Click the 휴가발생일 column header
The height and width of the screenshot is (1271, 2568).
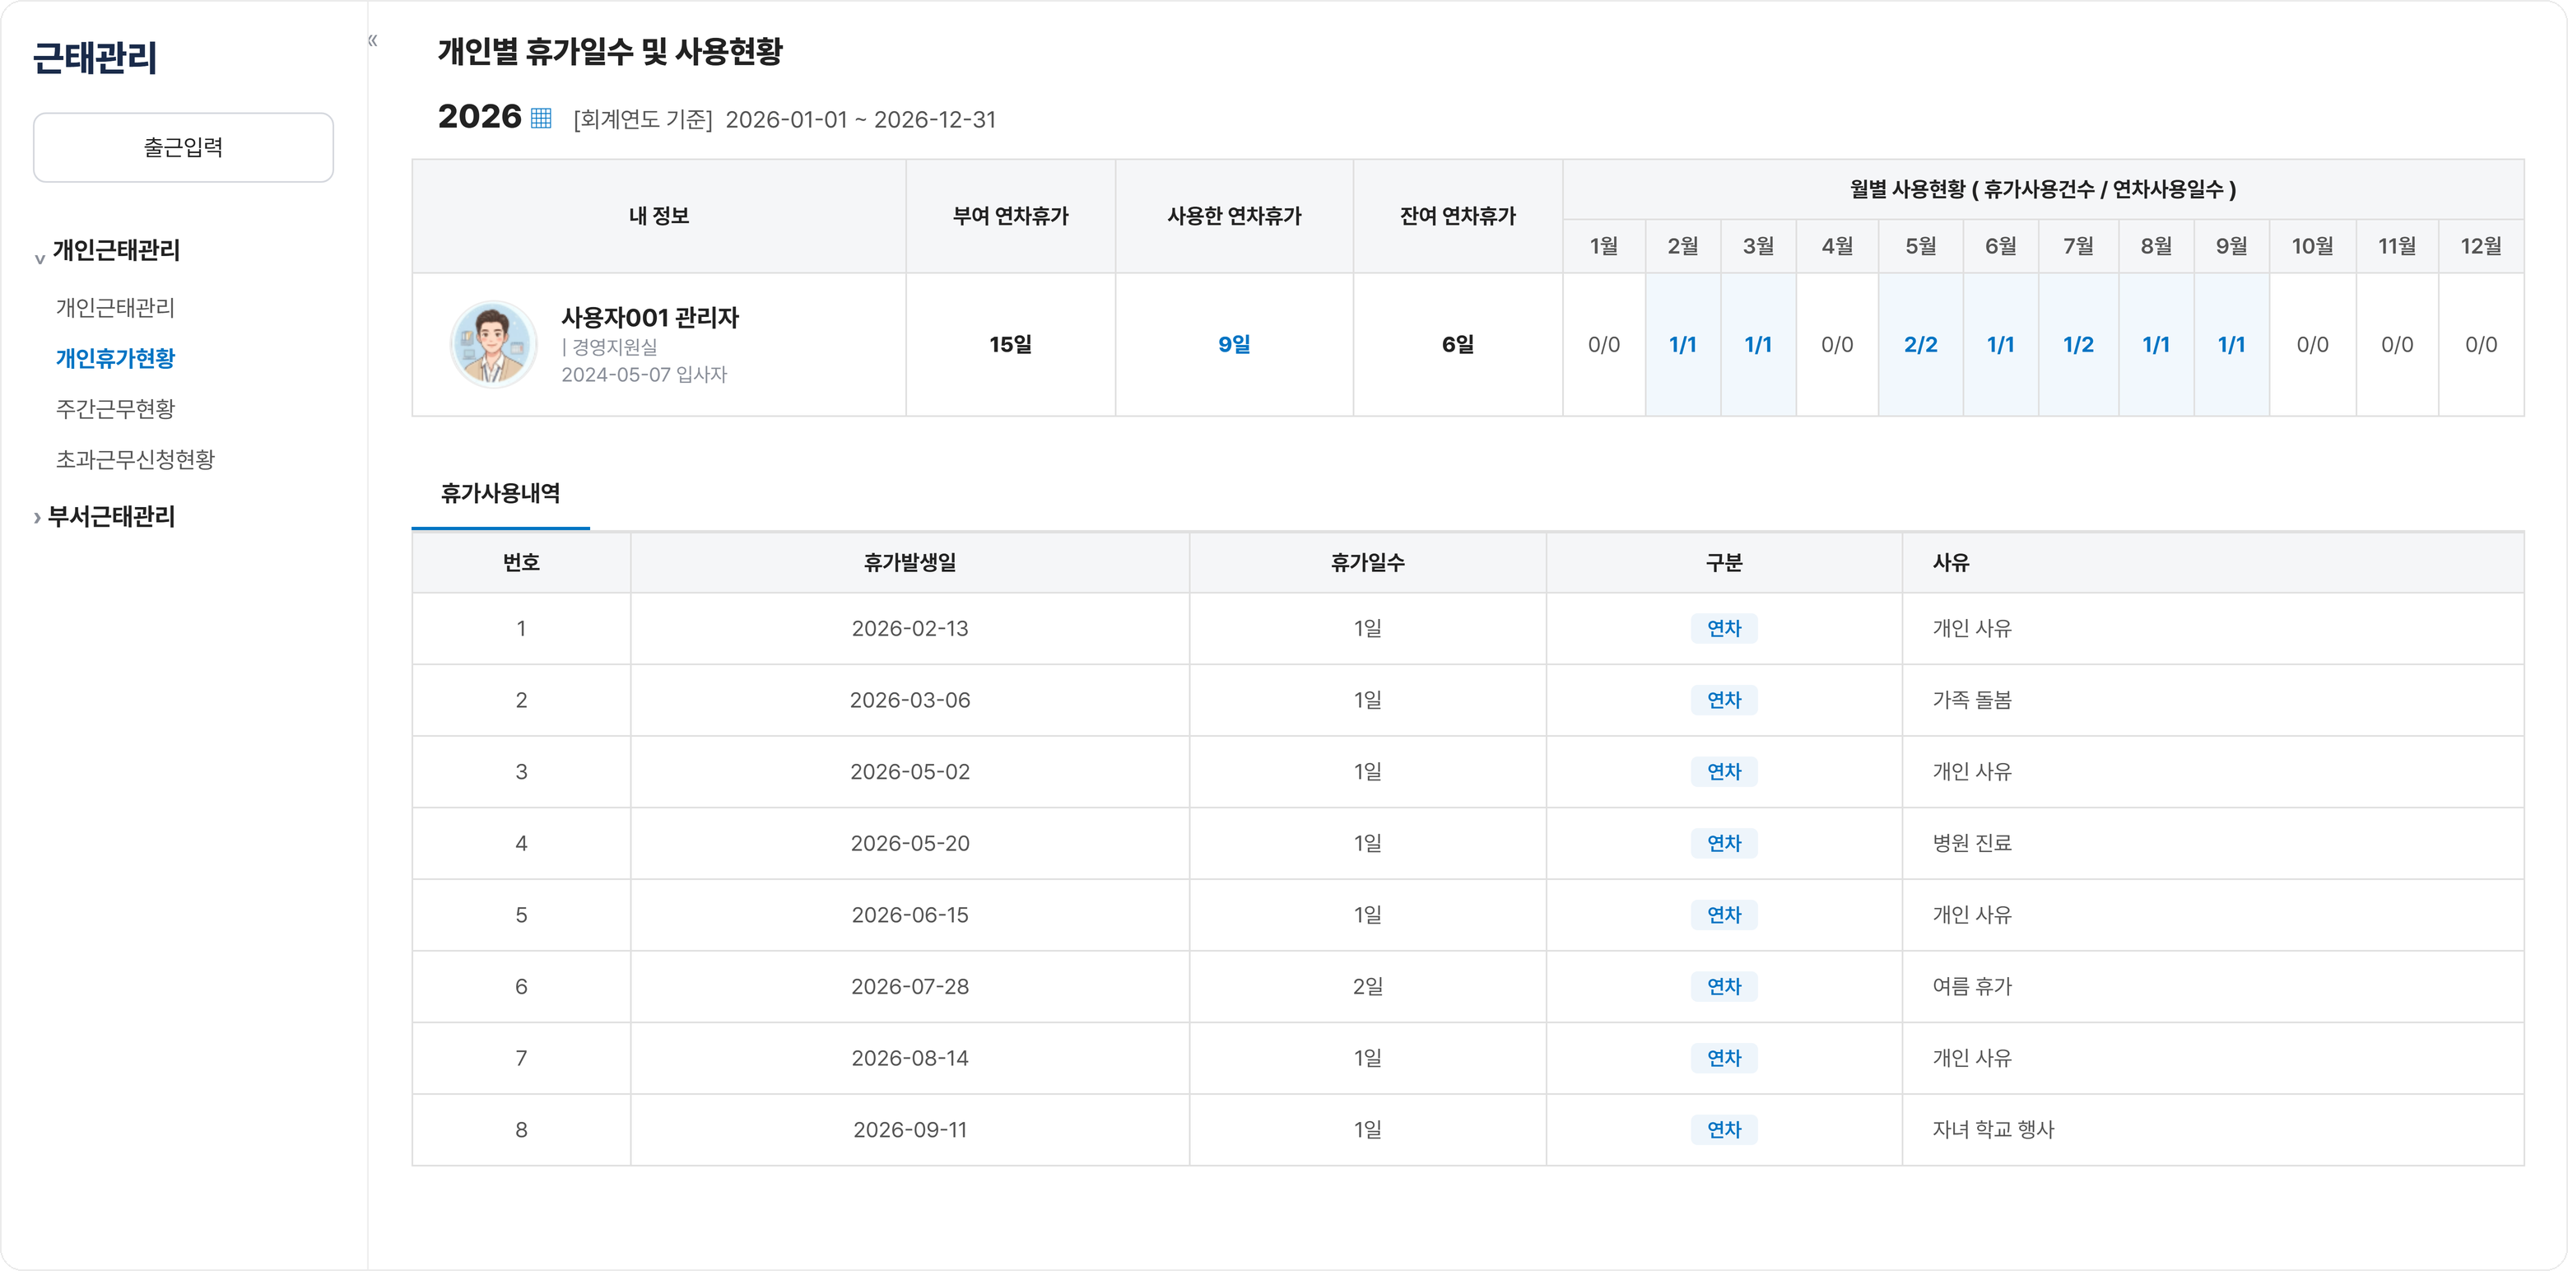point(910,563)
